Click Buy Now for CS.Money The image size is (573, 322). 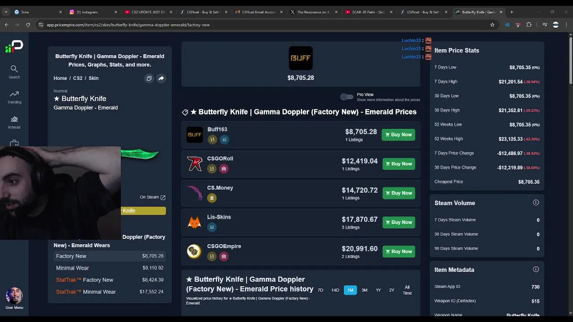click(x=398, y=193)
